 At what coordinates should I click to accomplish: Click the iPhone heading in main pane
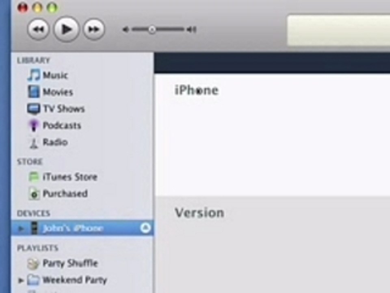(197, 90)
